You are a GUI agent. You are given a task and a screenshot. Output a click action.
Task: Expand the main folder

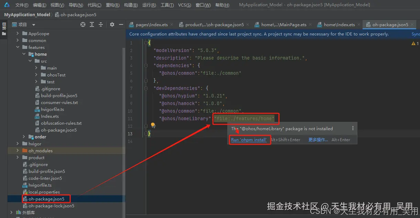click(x=36, y=68)
